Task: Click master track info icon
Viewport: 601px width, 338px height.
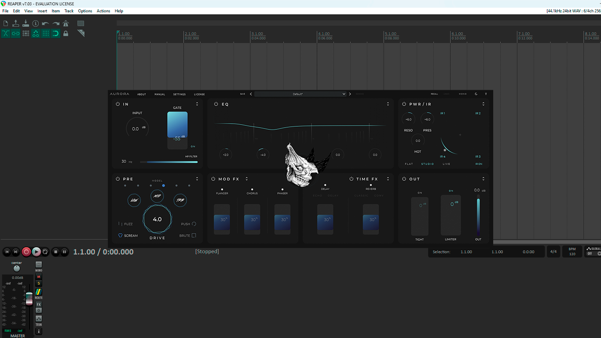Action: coord(39,331)
